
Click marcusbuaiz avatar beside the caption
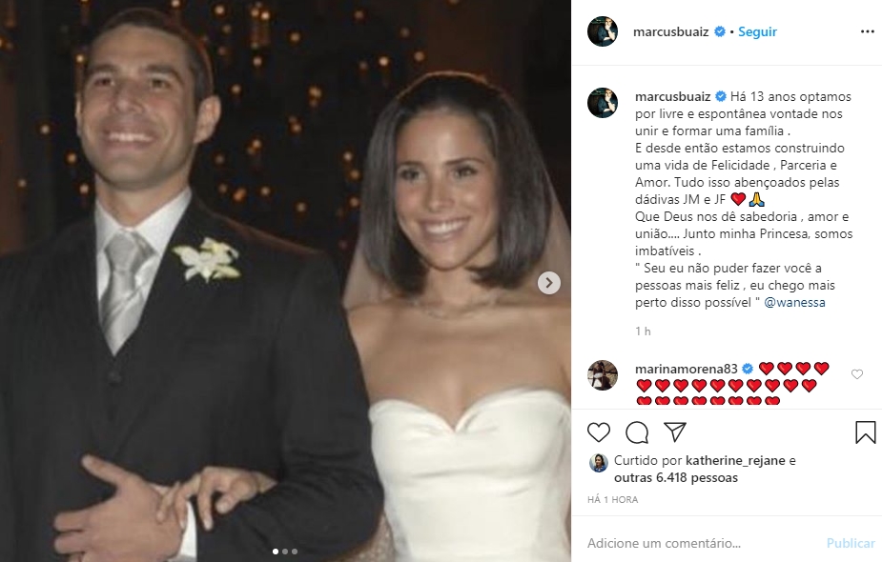coord(603,103)
